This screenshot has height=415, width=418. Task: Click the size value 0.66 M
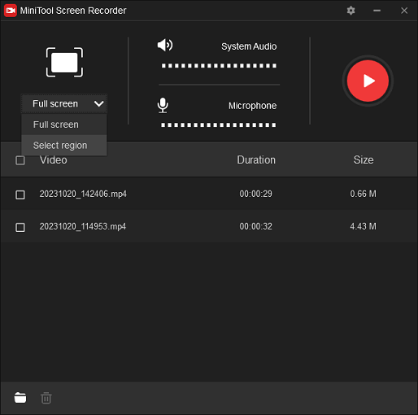click(364, 194)
